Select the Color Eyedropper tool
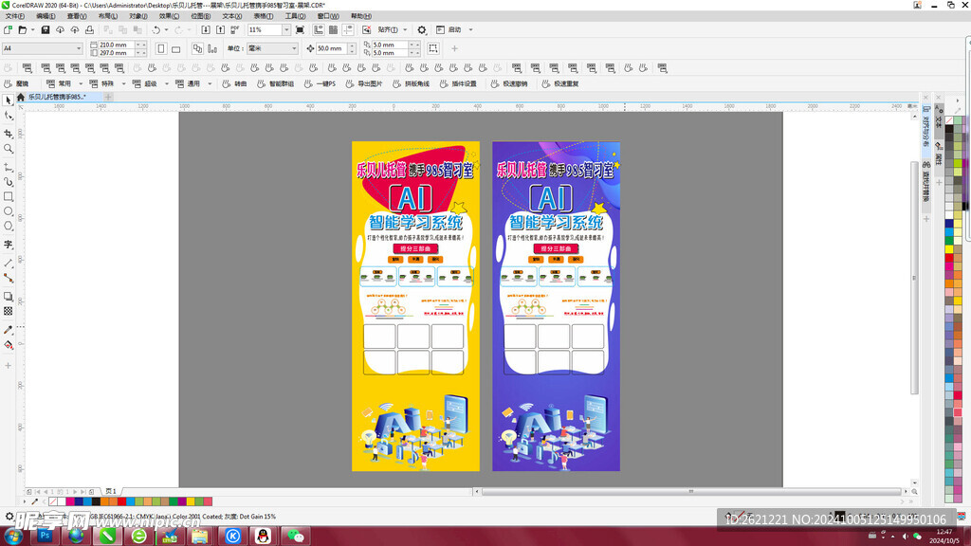 8,330
